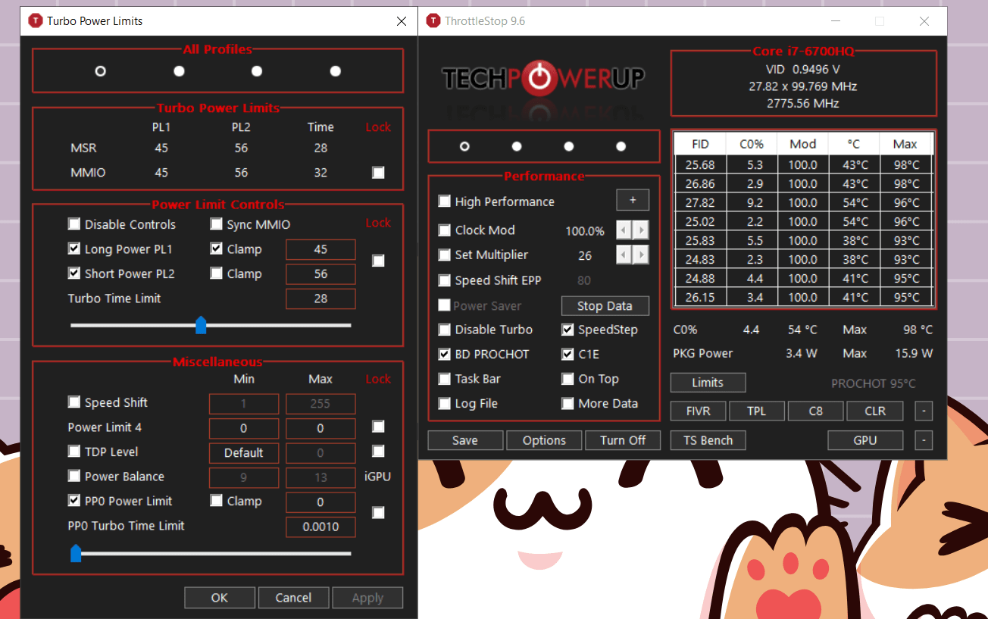Viewport: 988px width, 619px height.
Task: Enable Speed Shift in Miscellaneous
Action: point(74,402)
